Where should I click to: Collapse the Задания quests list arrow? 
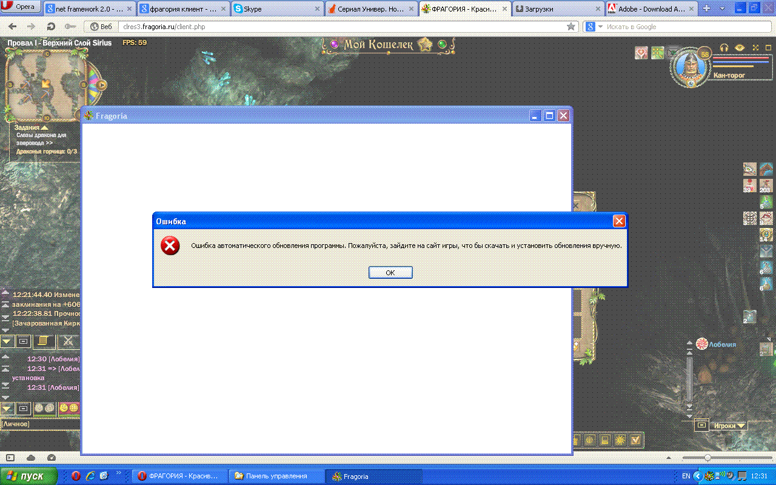44,127
